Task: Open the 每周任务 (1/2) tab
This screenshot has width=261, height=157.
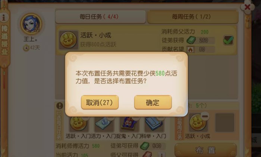Action: [193, 17]
